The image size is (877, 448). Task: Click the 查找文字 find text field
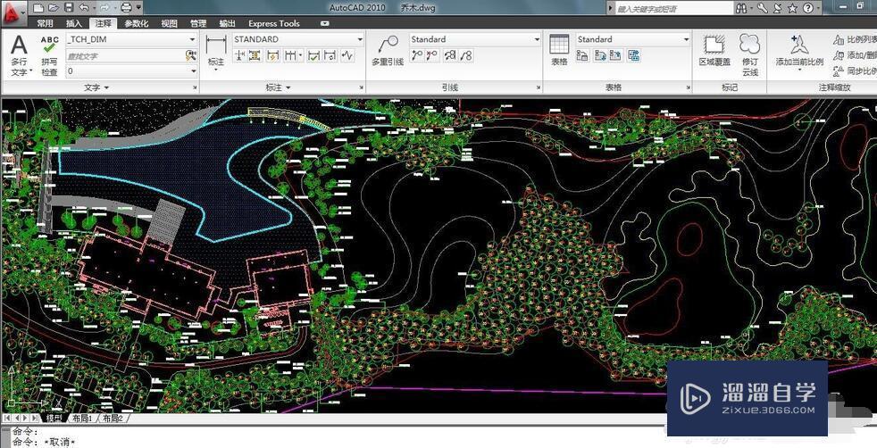click(x=125, y=56)
